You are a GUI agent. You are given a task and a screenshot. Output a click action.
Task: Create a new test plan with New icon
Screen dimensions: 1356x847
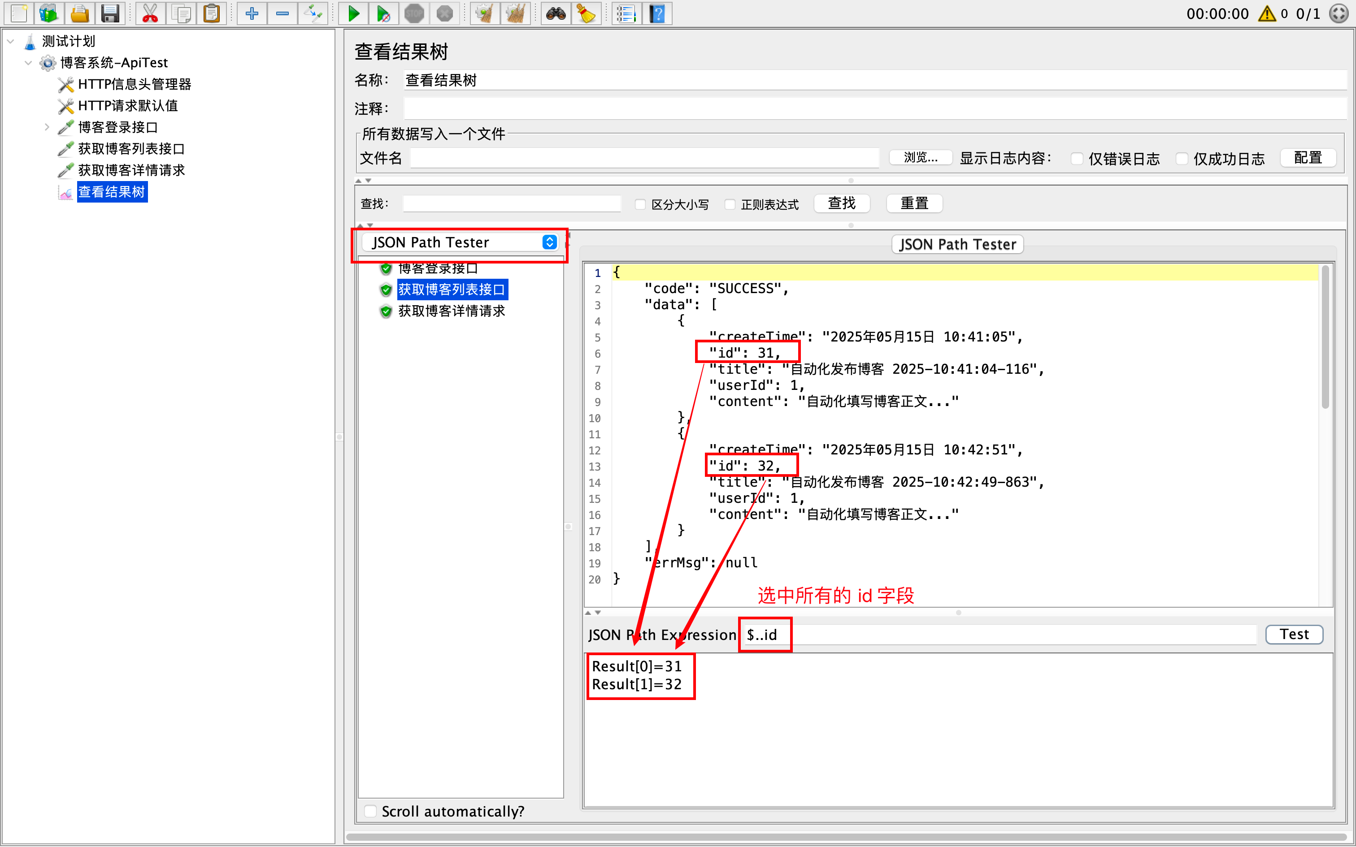(x=18, y=13)
